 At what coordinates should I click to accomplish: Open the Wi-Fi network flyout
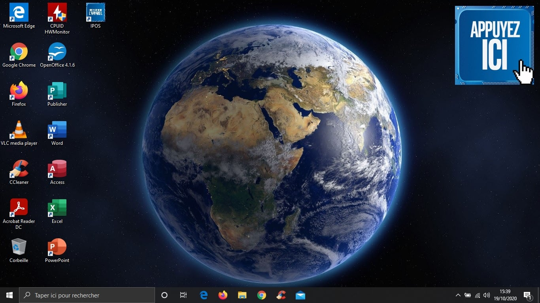[x=477, y=295]
